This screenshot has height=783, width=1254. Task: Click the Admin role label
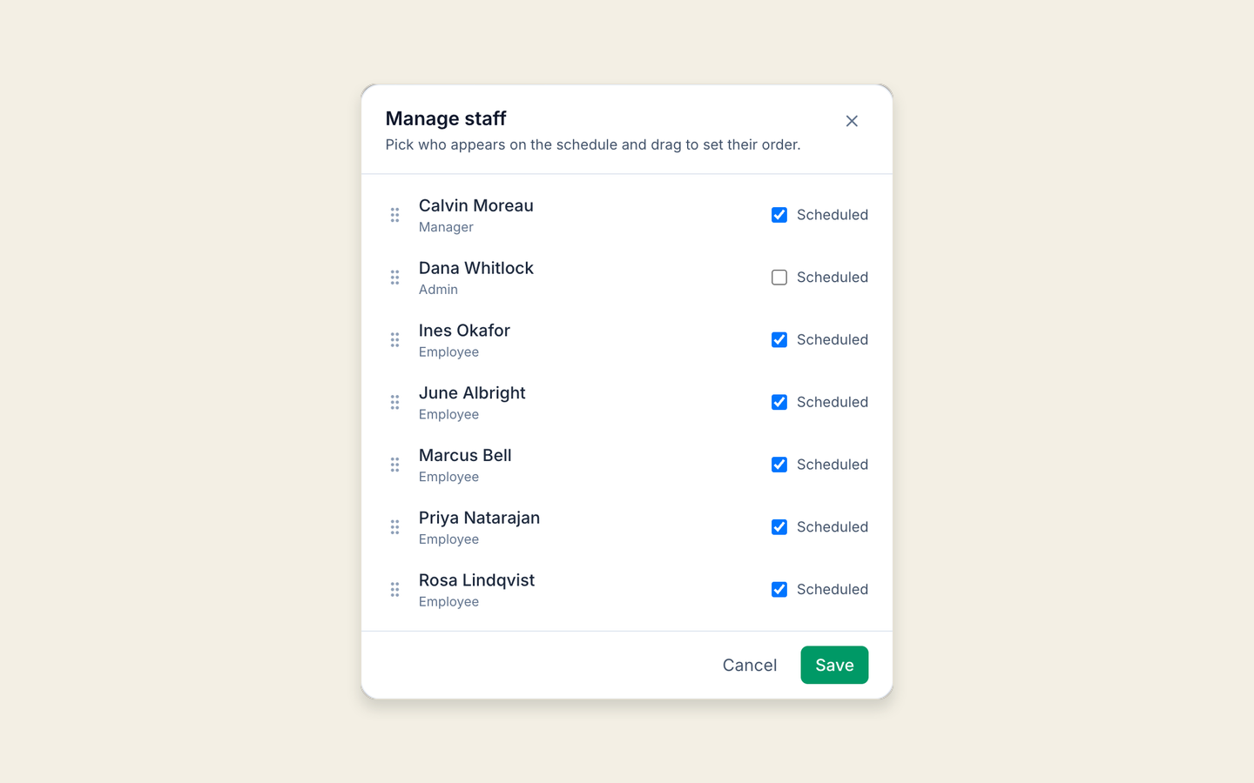(438, 290)
